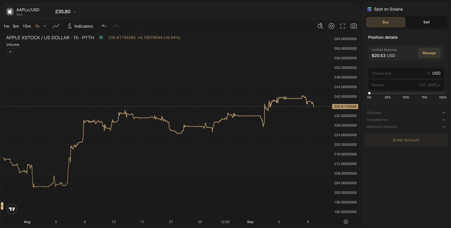Screen dimensions: 451x228
Task: Click the Enter Amount button
Action: tap(406, 140)
